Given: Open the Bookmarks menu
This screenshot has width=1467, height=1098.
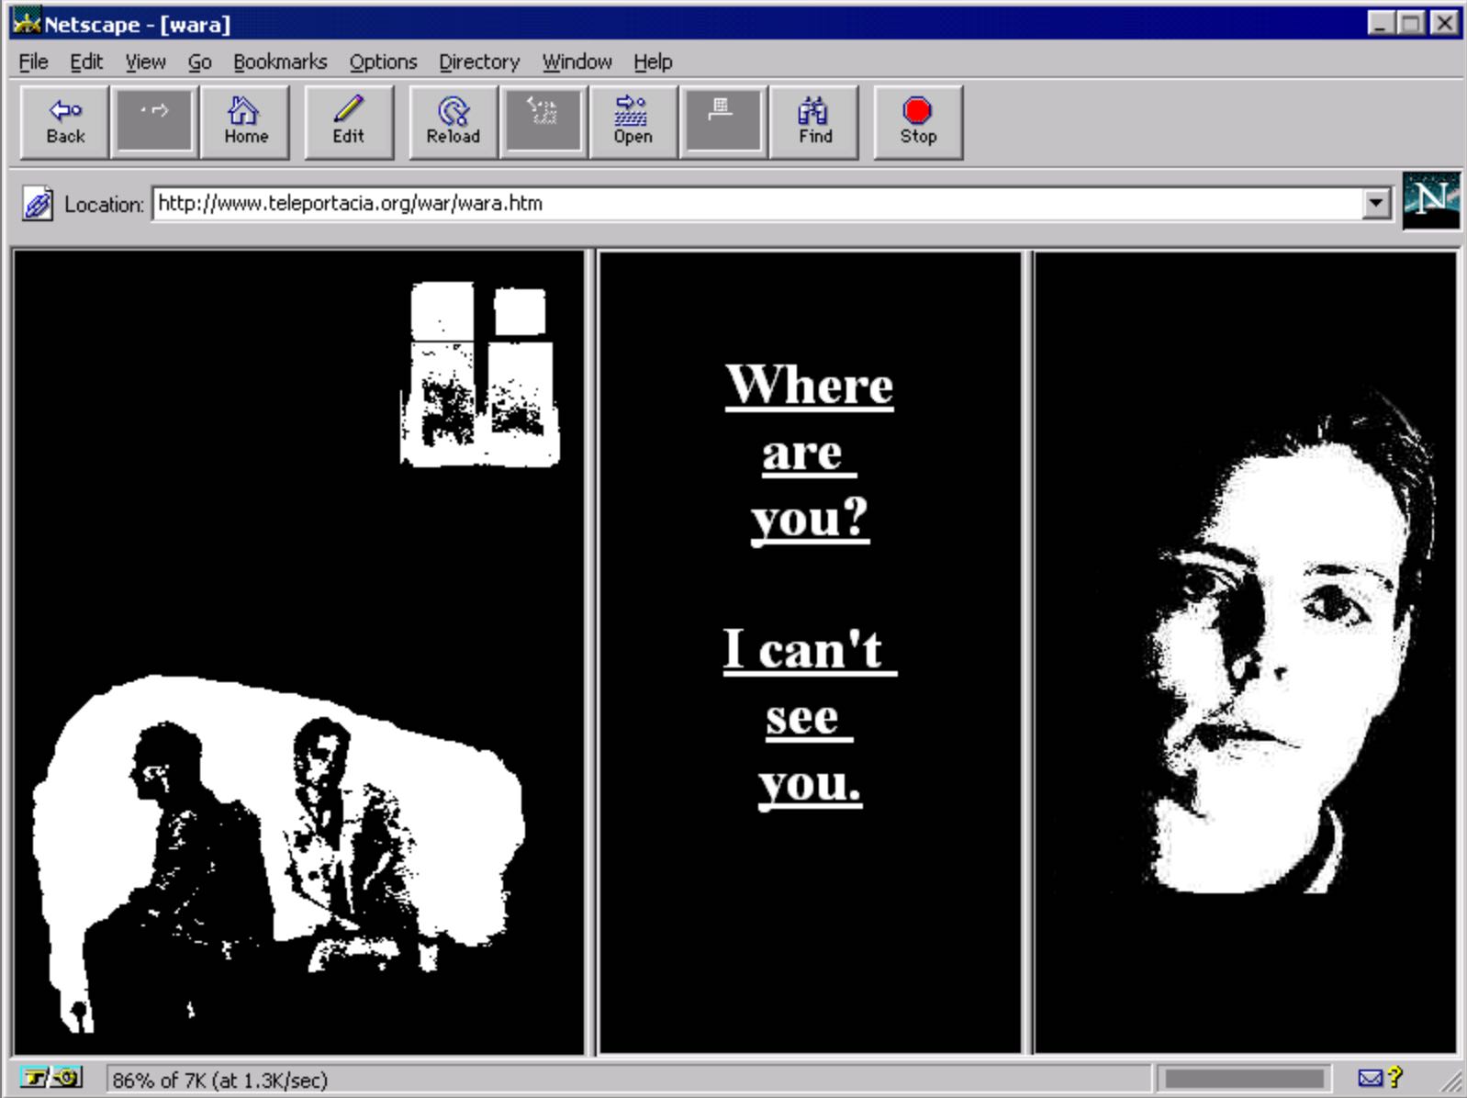Looking at the screenshot, I should pyautogui.click(x=280, y=62).
